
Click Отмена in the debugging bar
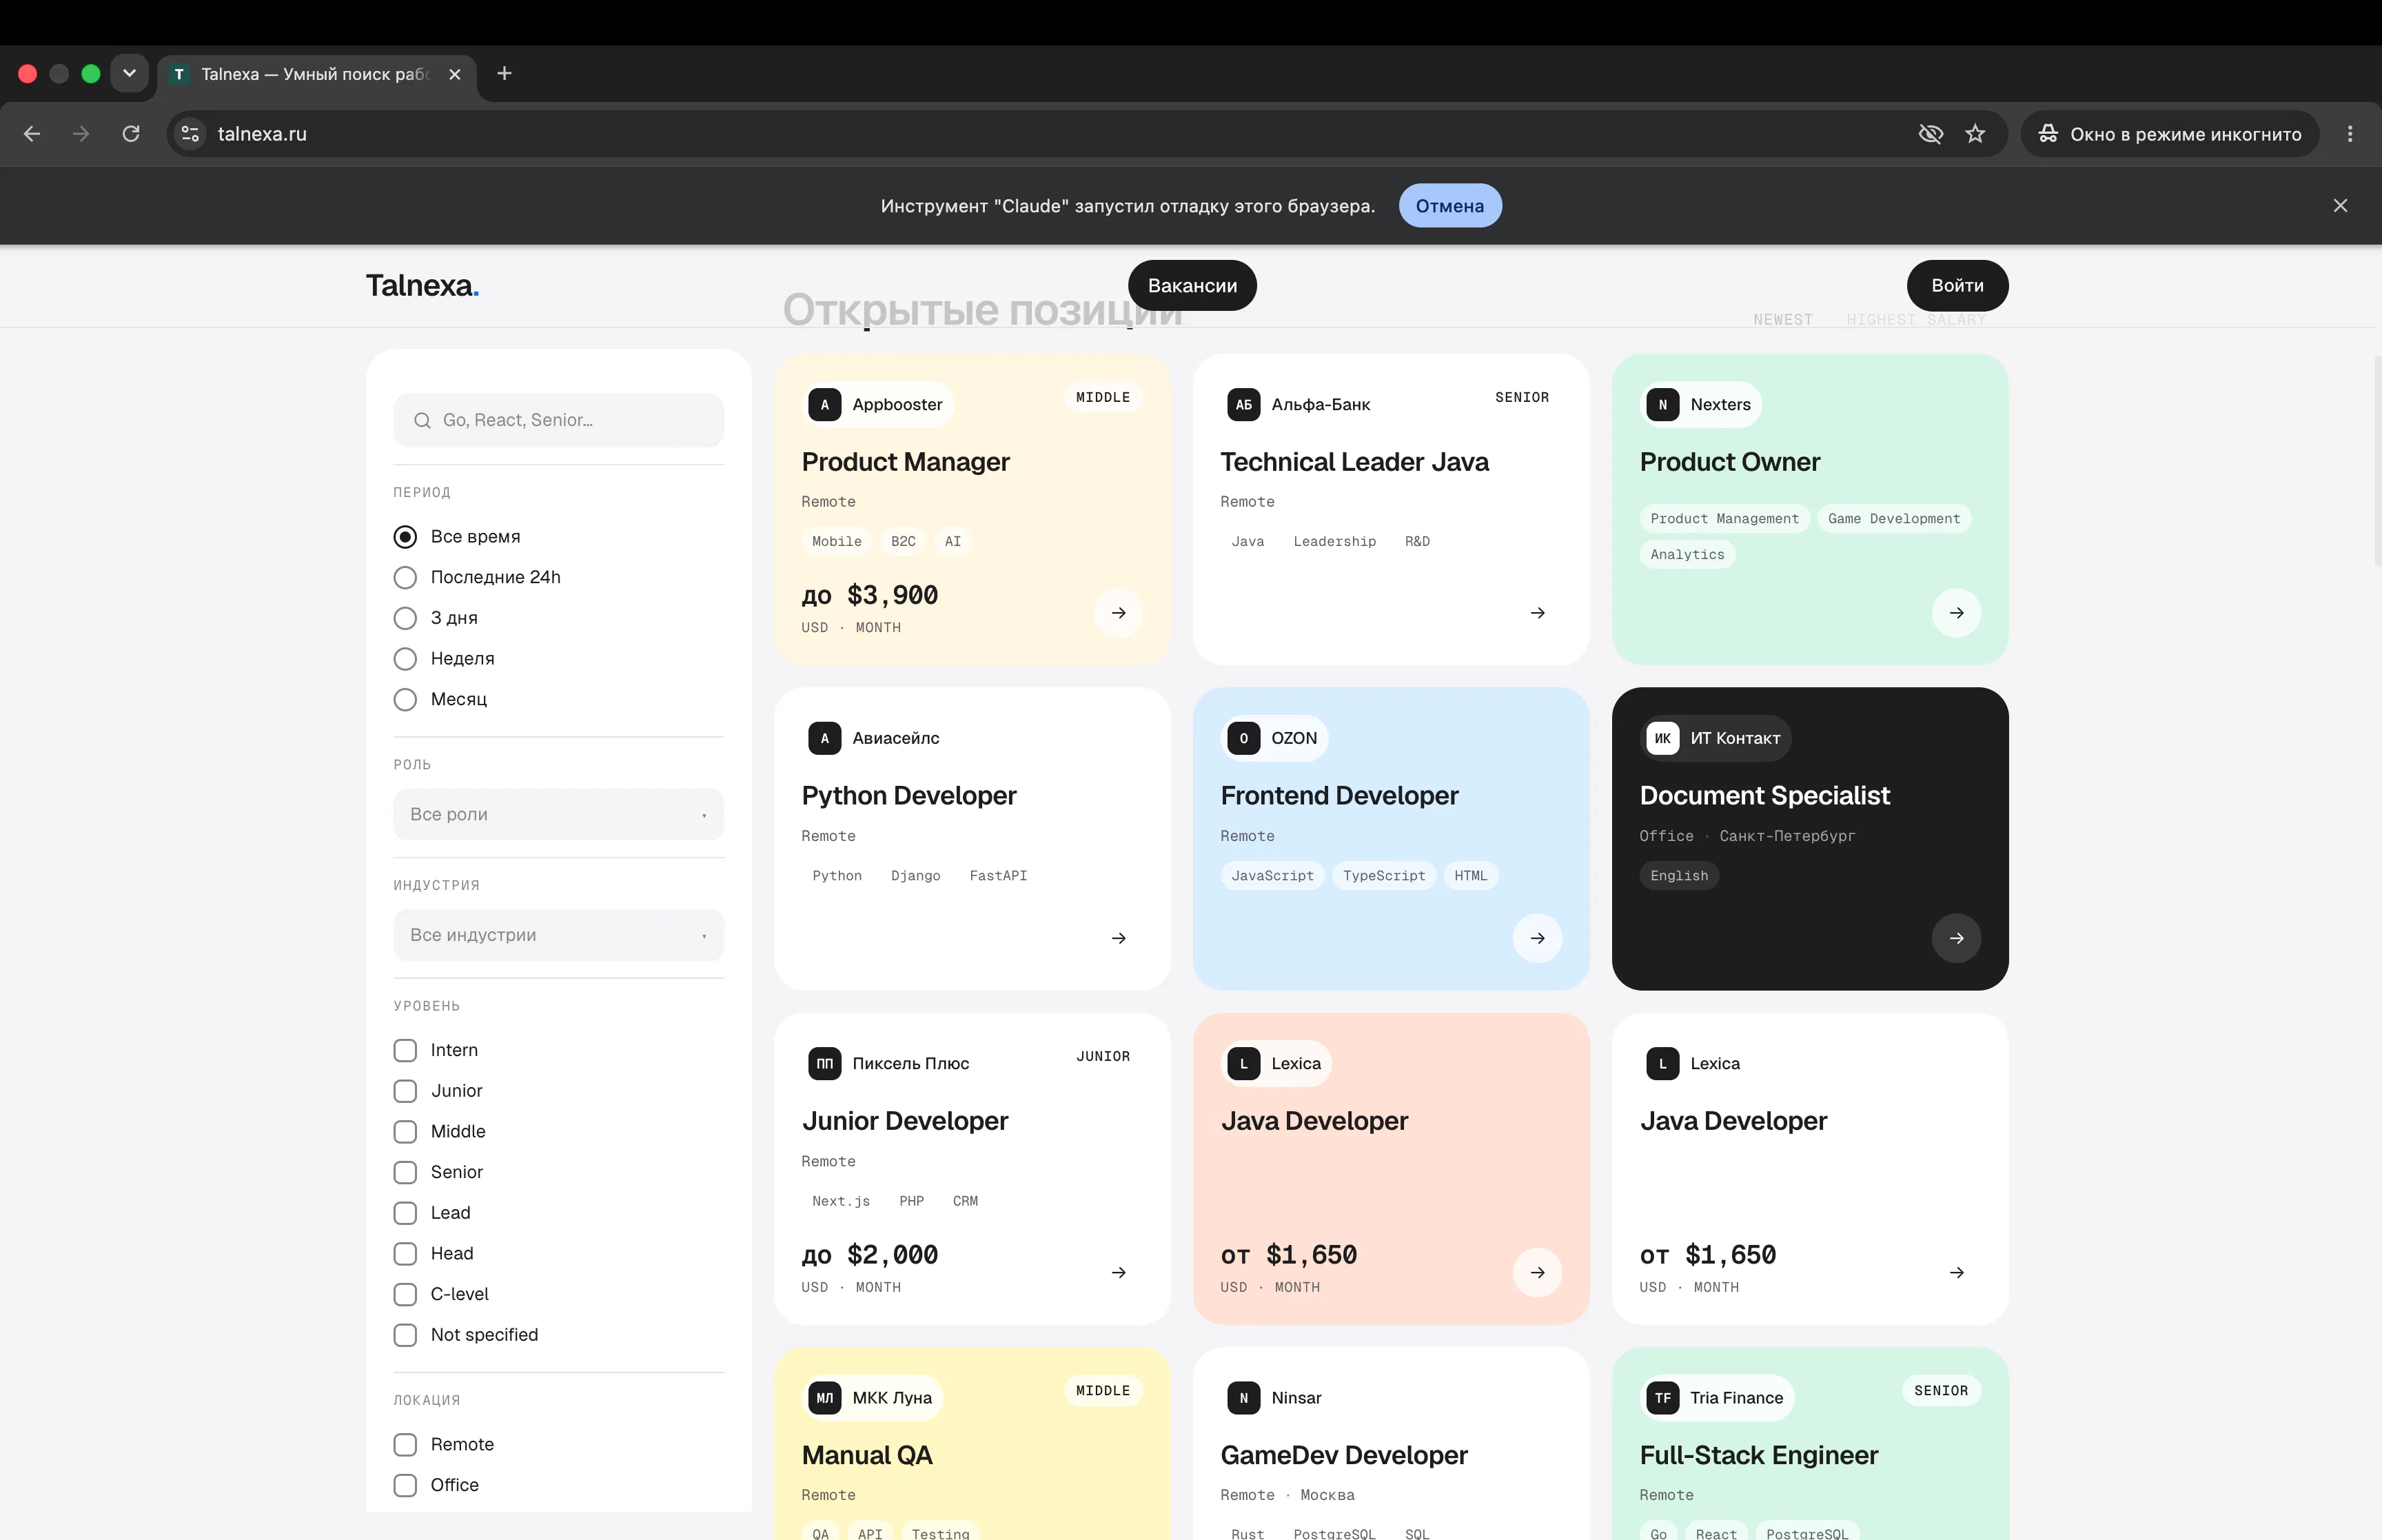1449,206
